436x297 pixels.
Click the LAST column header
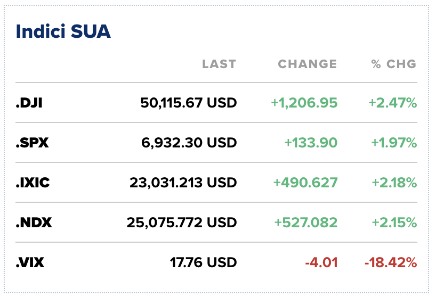(219, 64)
